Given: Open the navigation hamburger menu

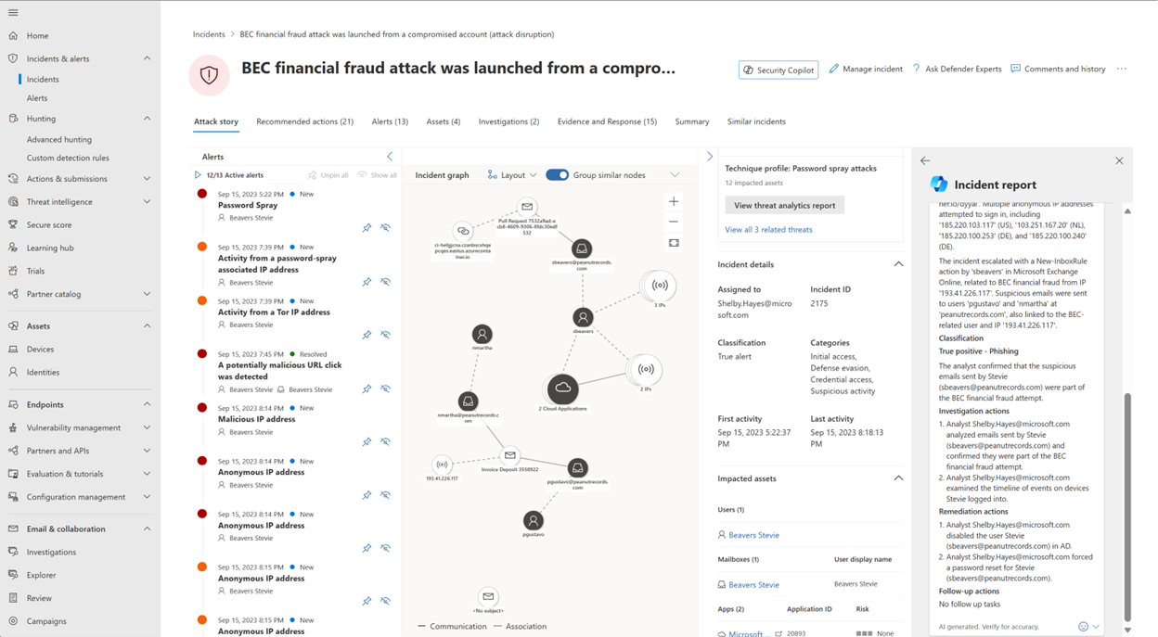Looking at the screenshot, I should pyautogui.click(x=13, y=12).
